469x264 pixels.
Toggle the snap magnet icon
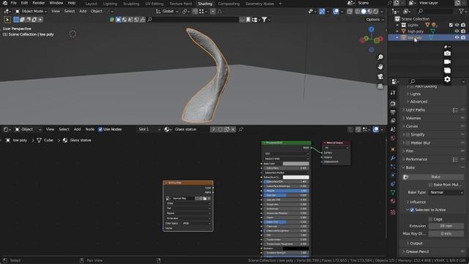coord(195,12)
